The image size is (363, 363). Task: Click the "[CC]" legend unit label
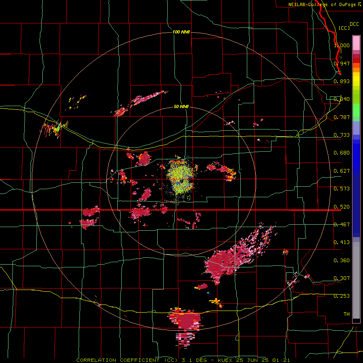pos(344,28)
